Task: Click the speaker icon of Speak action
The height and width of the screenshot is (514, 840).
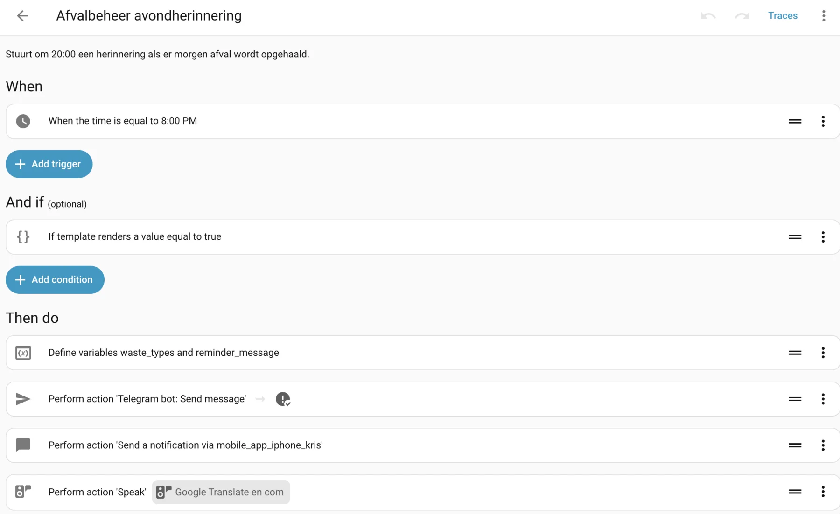Action: click(x=23, y=492)
